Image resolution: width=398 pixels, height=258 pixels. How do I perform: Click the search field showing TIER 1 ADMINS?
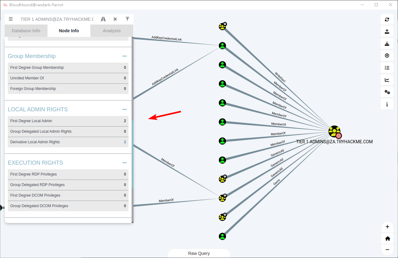coord(57,19)
